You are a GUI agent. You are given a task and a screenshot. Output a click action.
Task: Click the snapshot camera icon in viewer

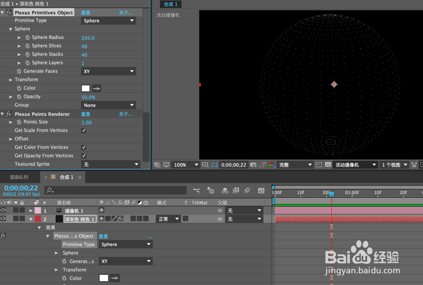[x=253, y=164]
